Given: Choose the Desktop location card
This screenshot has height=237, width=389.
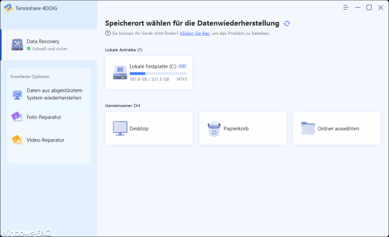Looking at the screenshot, I should click(x=149, y=128).
